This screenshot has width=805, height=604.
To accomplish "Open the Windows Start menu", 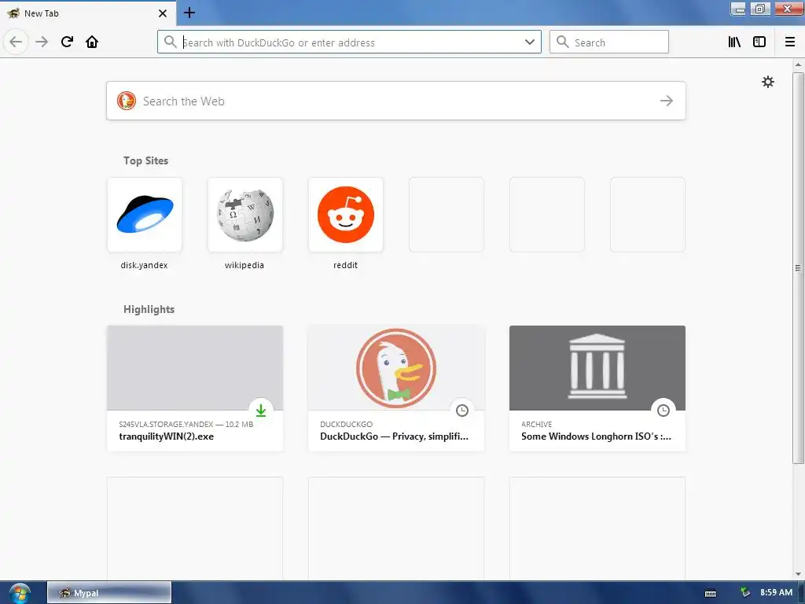I will tap(20, 593).
